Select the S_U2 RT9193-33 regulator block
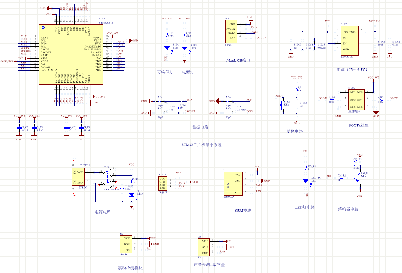Viewport: 402px width, 273px height. pos(349,41)
